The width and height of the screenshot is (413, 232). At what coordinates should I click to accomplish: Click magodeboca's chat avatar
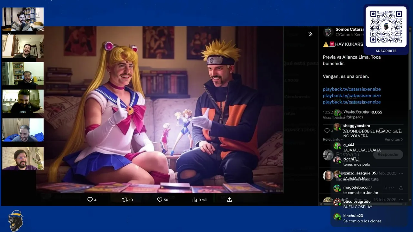(337, 188)
